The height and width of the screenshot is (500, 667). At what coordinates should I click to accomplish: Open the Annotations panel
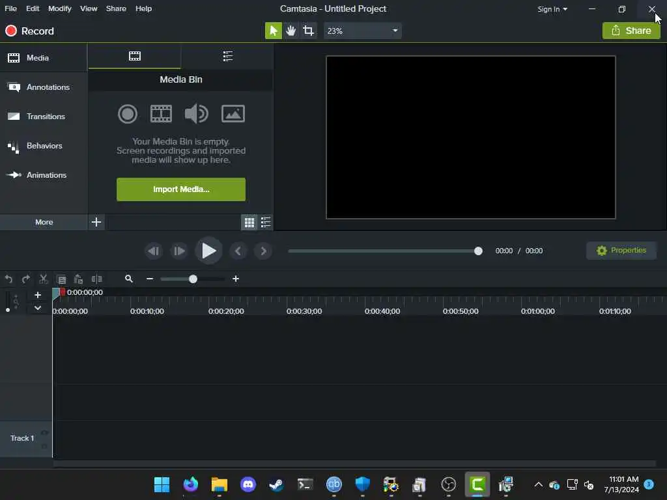point(44,87)
